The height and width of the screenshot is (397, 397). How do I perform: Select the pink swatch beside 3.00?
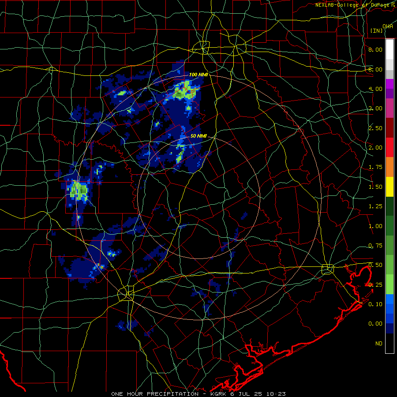[x=390, y=109]
